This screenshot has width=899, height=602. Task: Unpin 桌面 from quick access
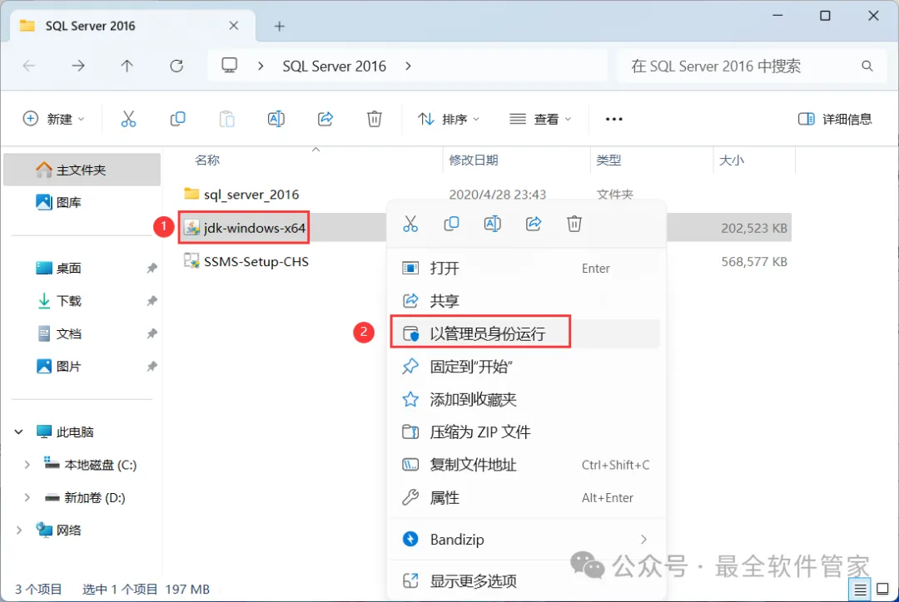151,268
